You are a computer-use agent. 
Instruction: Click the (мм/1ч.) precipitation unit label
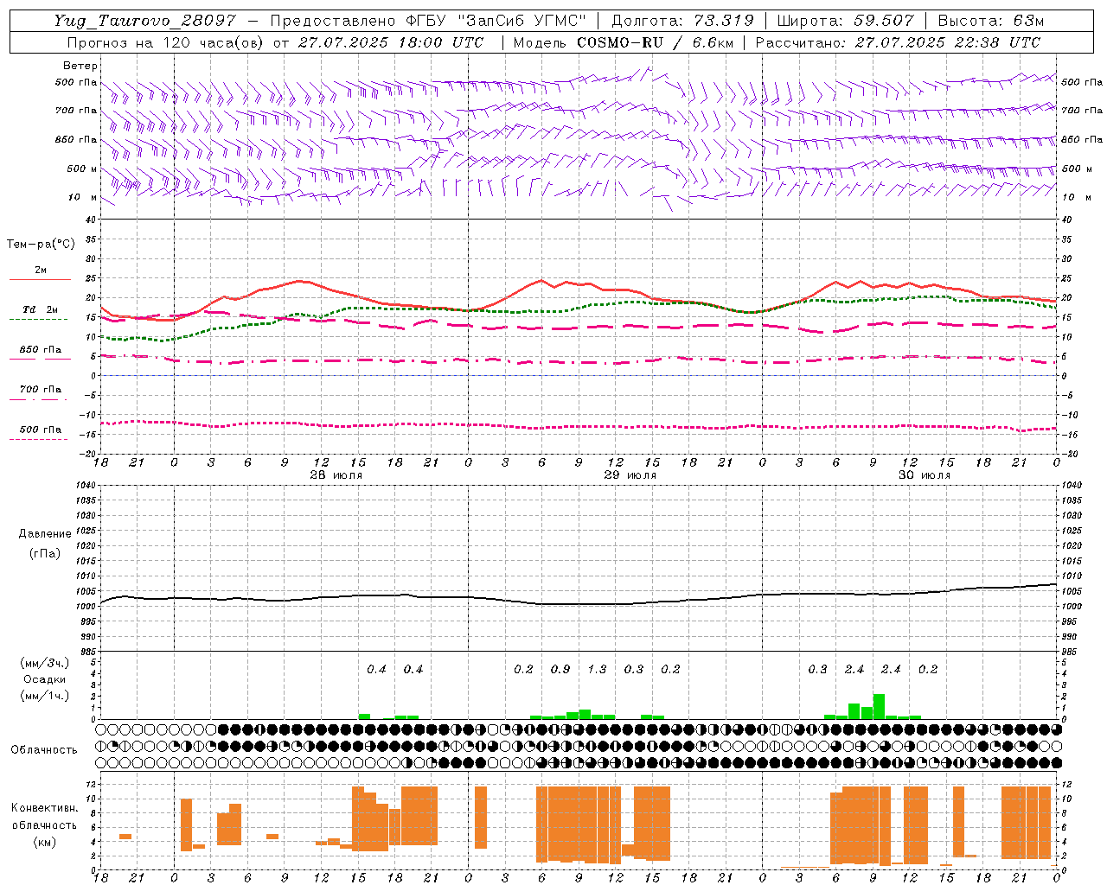point(45,696)
